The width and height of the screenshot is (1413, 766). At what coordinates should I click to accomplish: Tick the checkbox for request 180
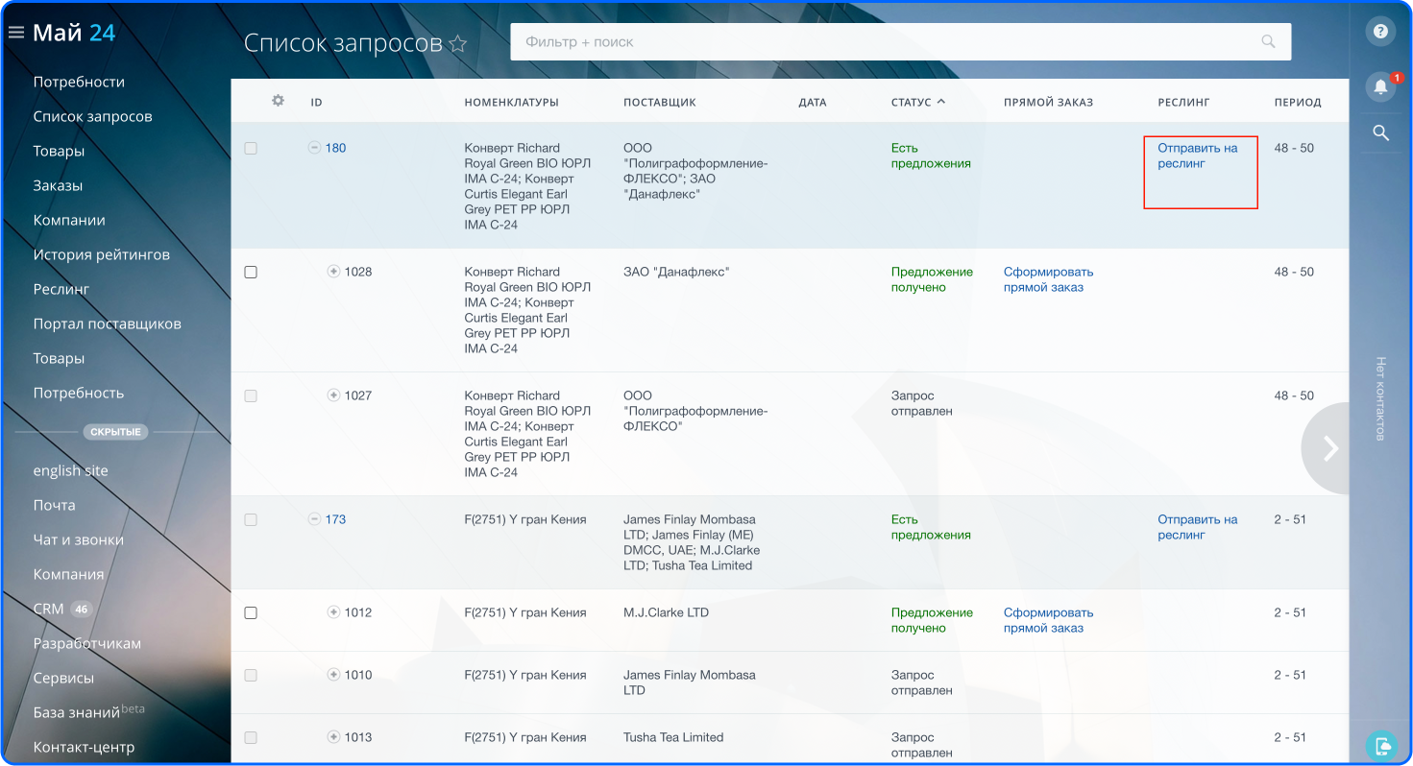[x=251, y=149]
